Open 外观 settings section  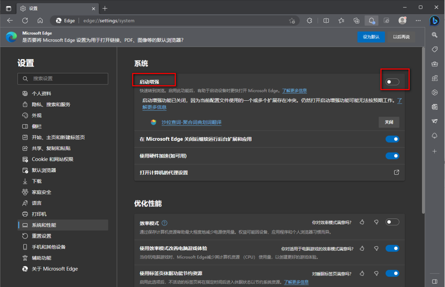[x=63, y=115]
